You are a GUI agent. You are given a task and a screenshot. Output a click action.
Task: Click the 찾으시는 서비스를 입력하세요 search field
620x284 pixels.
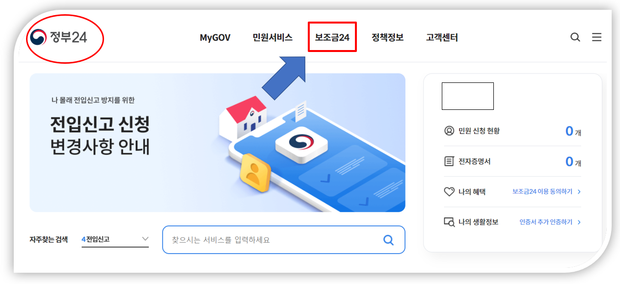(x=284, y=240)
